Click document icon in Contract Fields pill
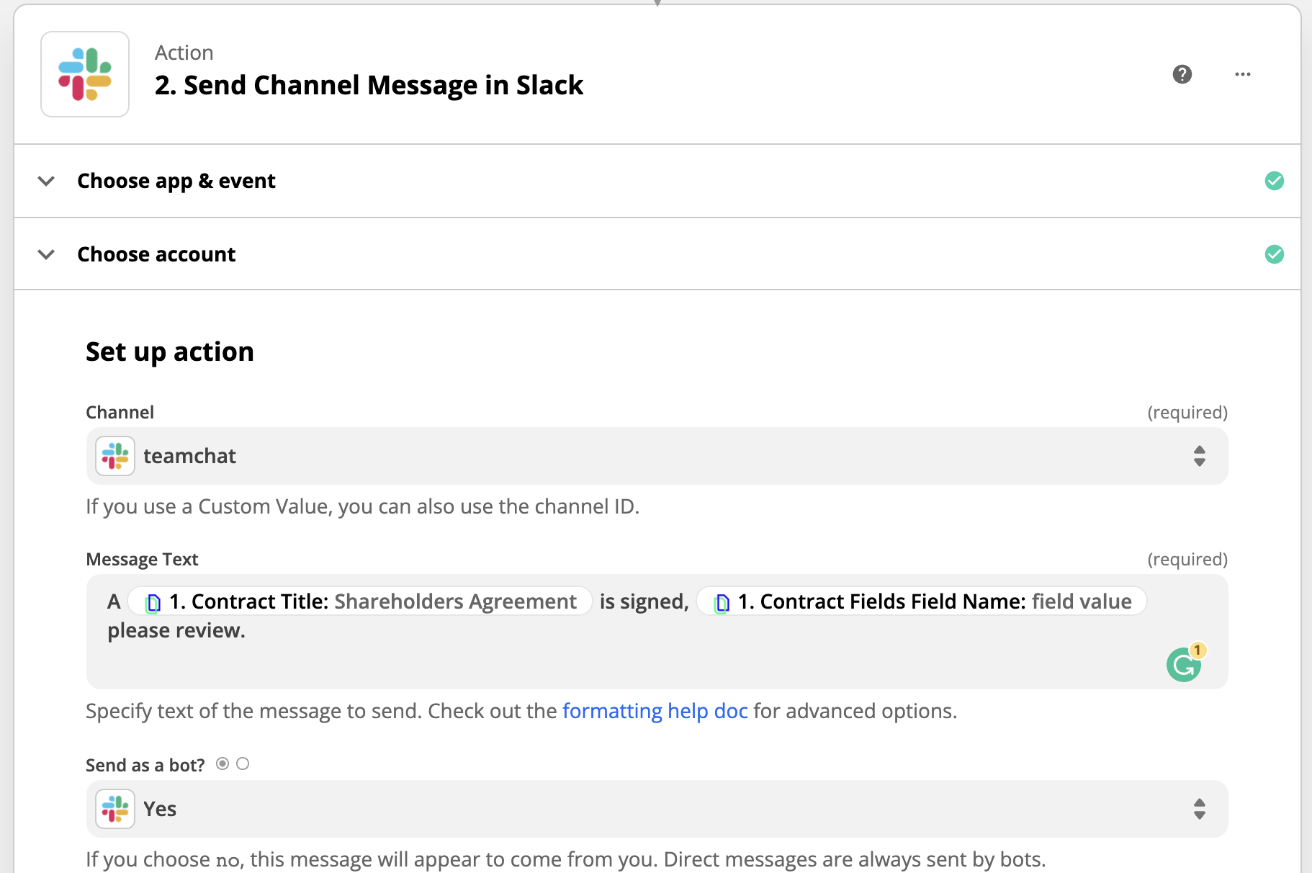 pos(722,603)
